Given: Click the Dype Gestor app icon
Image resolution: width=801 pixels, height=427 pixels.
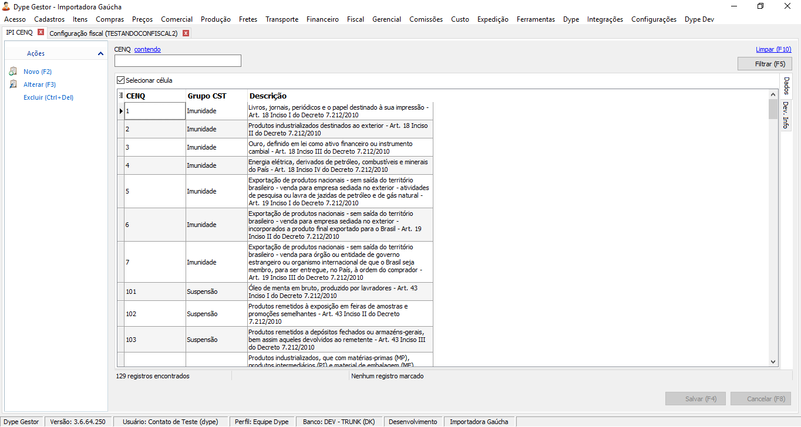Looking at the screenshot, I should pyautogui.click(x=6, y=6).
